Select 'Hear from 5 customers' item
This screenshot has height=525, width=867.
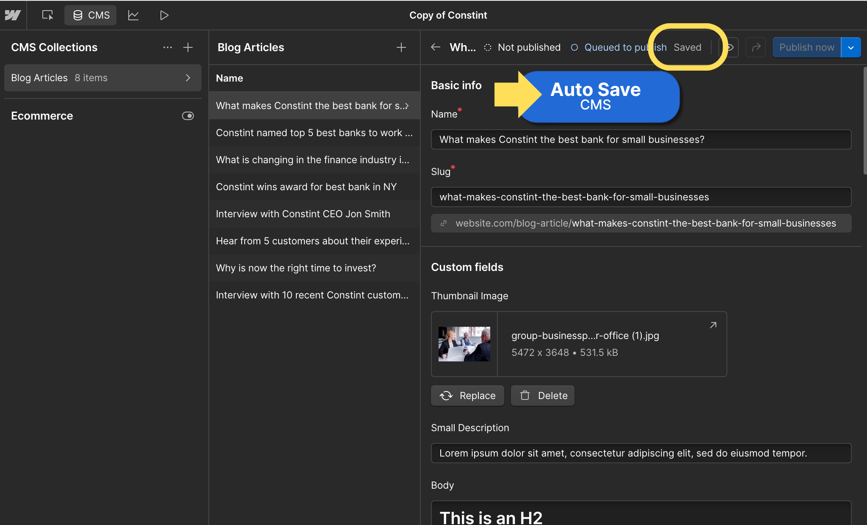pyautogui.click(x=315, y=241)
